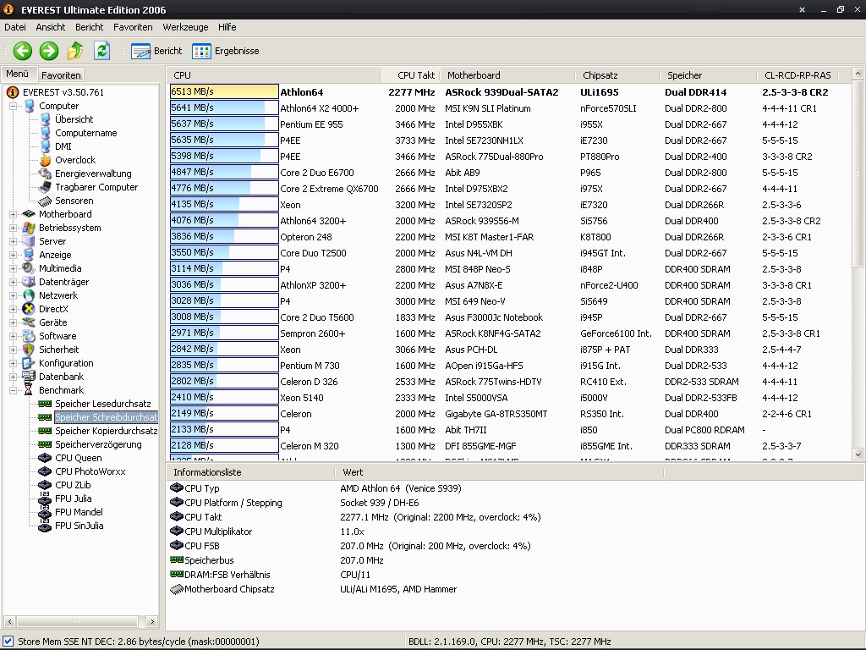This screenshot has height=650, width=866.
Task: Open the Datei menu
Action: (15, 27)
